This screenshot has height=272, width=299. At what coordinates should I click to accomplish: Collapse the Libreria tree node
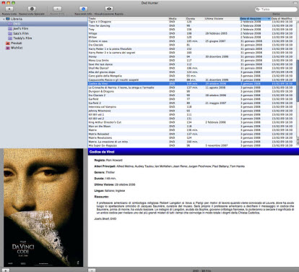click(4, 19)
